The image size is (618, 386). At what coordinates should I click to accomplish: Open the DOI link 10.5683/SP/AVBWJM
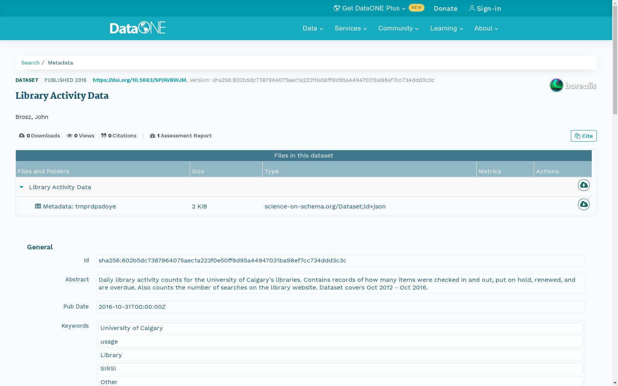pyautogui.click(x=139, y=80)
